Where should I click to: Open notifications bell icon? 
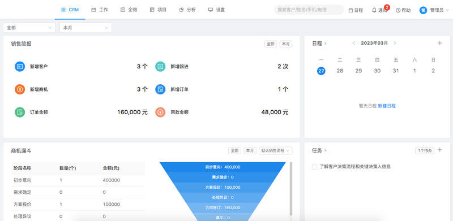click(374, 10)
